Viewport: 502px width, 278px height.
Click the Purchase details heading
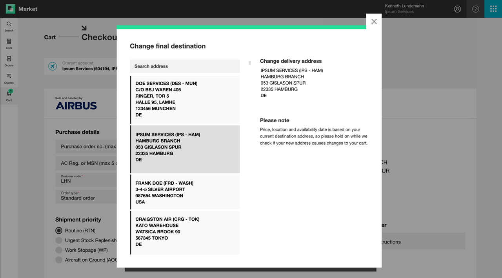point(77,132)
